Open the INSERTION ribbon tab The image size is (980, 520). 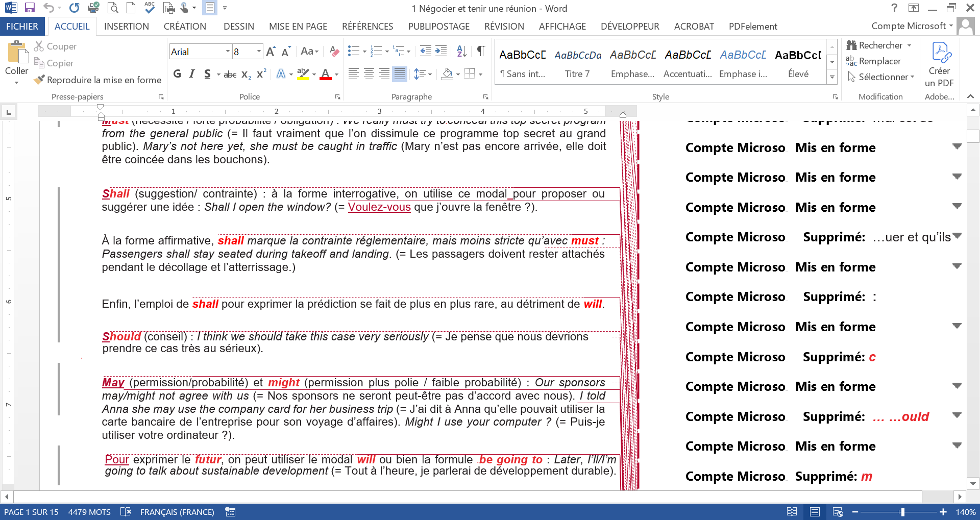[126, 27]
